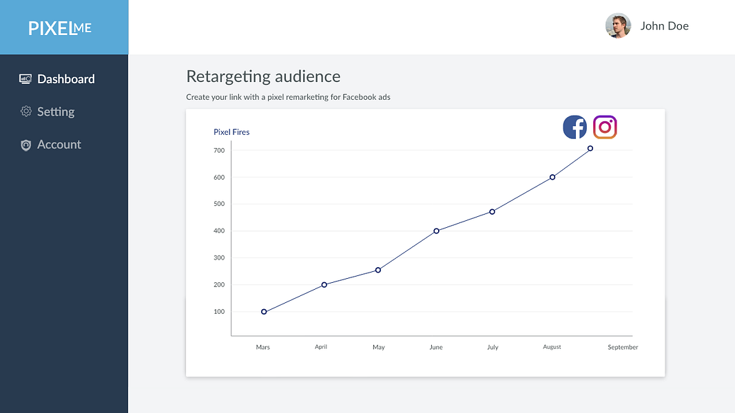Click the September data point near 700
Screen dimensions: 735x413
[590, 149]
